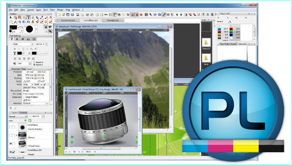Switch to the Page tab

coord(23,69)
